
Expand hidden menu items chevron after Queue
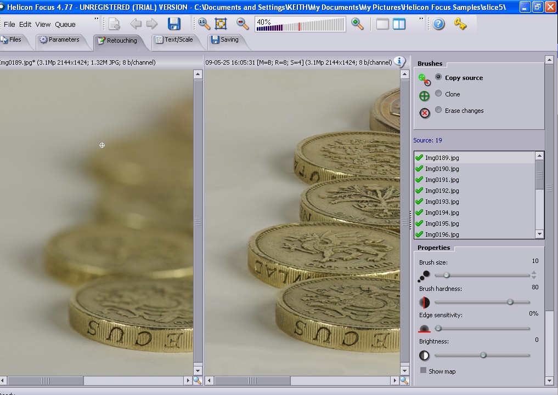(x=97, y=19)
